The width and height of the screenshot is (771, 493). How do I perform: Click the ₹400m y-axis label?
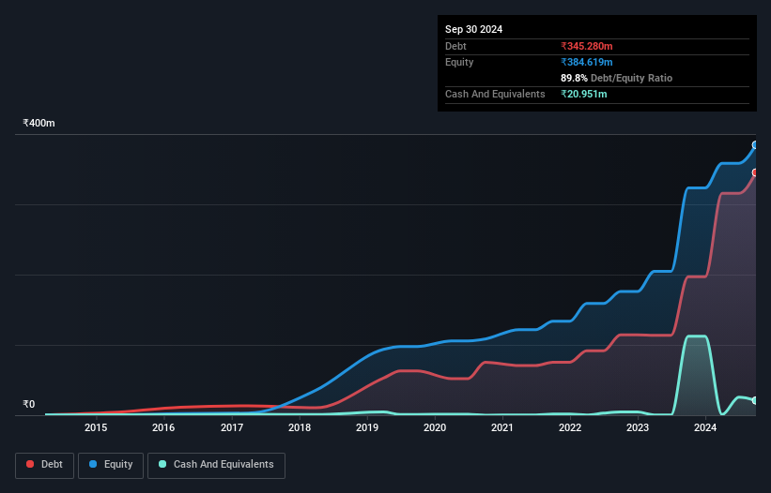tap(39, 123)
